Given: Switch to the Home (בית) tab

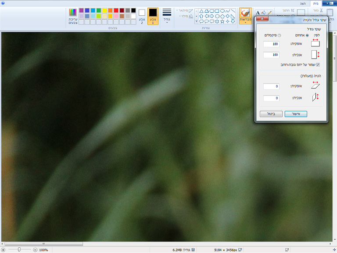Looking at the screenshot, I should click(x=315, y=4).
